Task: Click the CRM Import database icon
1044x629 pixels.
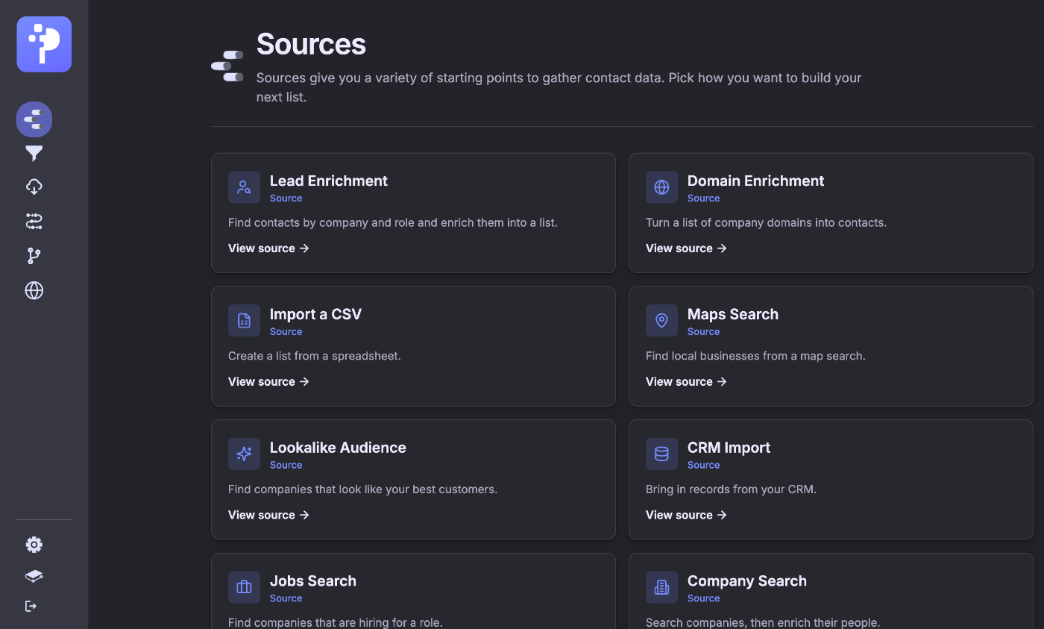Action: tap(661, 454)
